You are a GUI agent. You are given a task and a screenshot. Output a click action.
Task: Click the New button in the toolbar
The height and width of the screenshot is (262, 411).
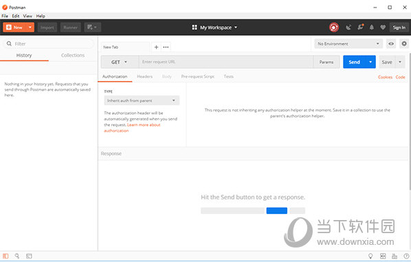14,28
